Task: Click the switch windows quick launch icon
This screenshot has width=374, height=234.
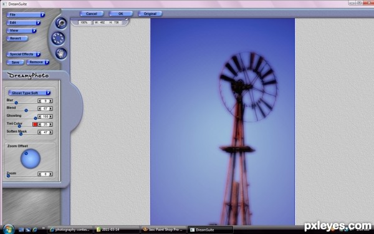Action: coord(28,230)
